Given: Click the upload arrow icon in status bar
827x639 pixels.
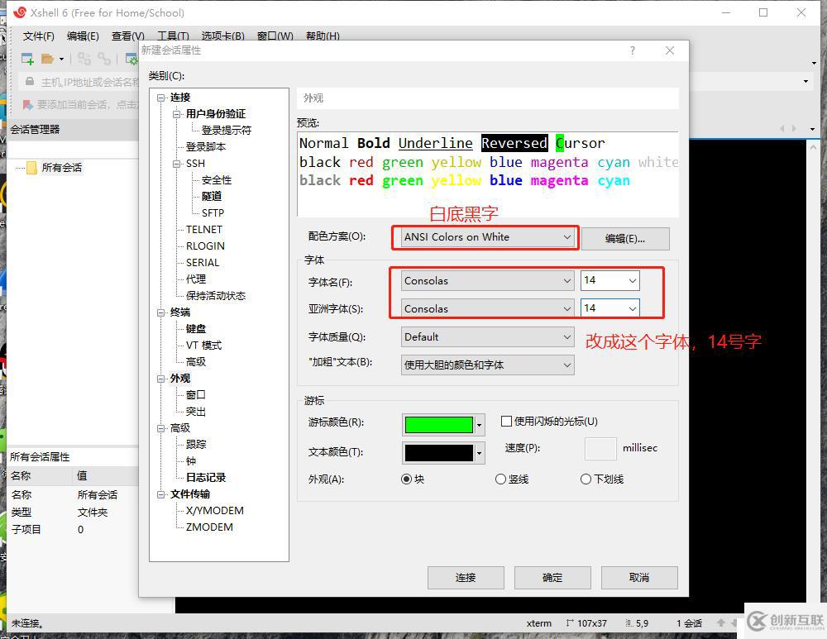Looking at the screenshot, I should coord(721,623).
